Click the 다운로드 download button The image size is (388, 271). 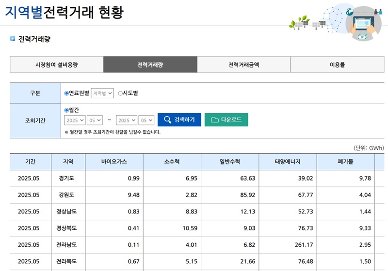click(226, 120)
